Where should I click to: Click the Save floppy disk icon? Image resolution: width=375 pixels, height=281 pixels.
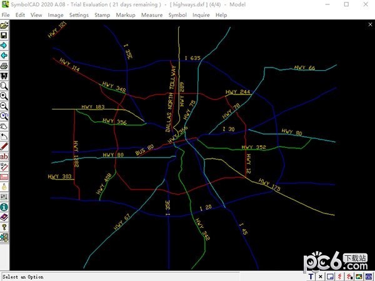(x=4, y=36)
